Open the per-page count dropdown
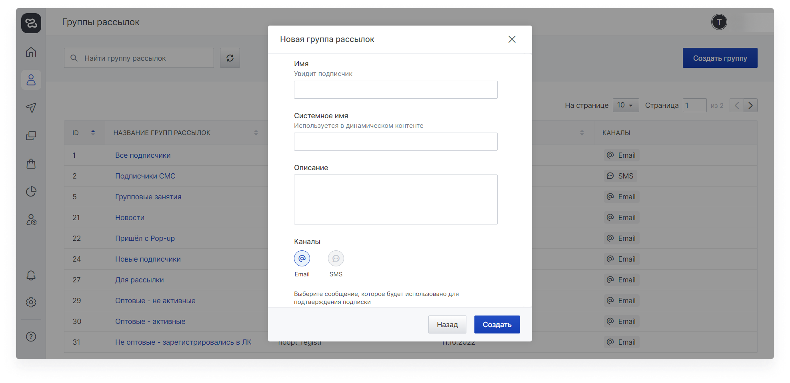 point(626,105)
